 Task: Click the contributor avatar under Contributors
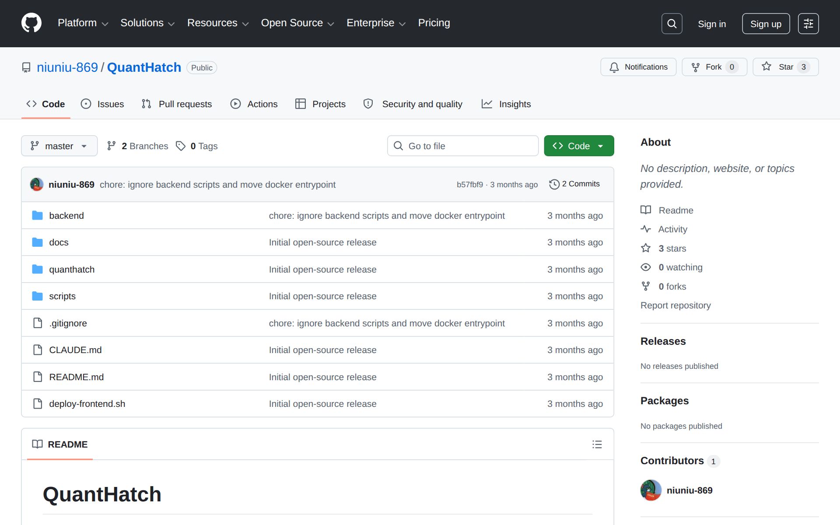point(651,490)
